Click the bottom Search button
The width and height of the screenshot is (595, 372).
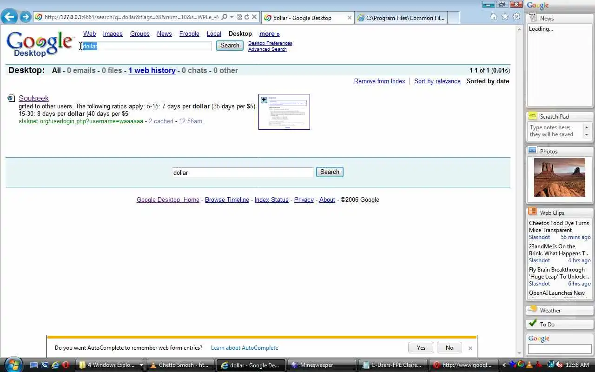click(x=330, y=172)
